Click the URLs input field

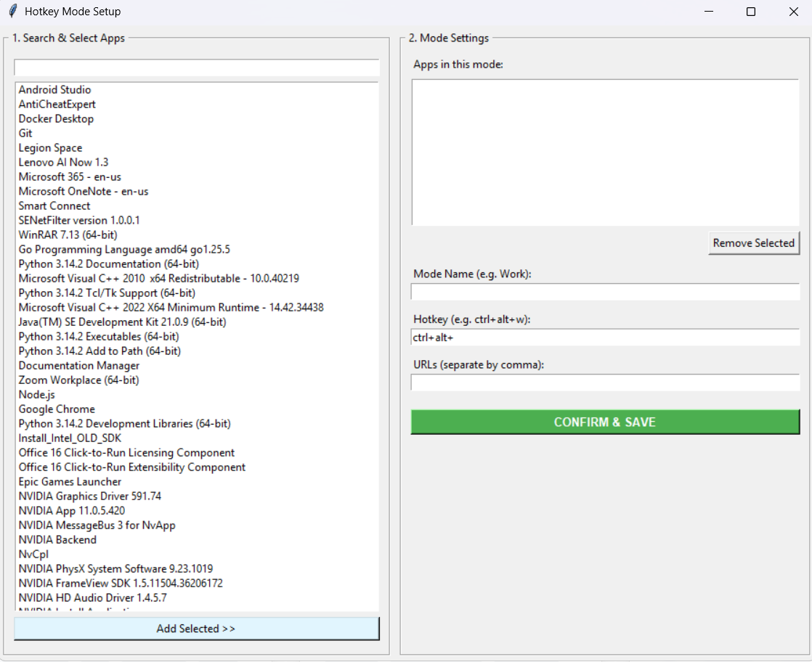605,383
